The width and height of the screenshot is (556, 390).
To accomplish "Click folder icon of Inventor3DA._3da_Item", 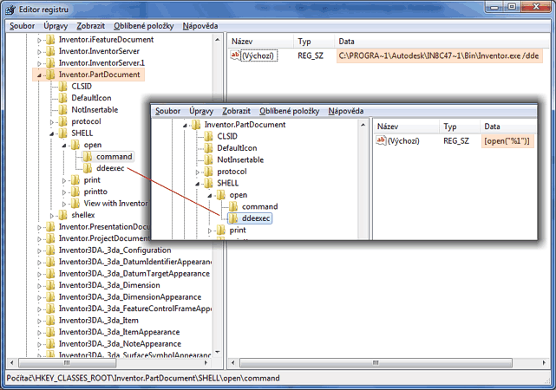I will point(50,320).
